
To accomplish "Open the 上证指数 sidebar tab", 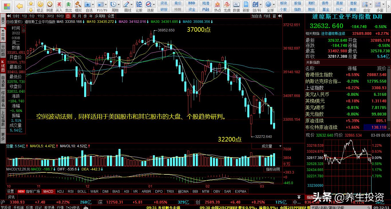I will tap(3, 119).
